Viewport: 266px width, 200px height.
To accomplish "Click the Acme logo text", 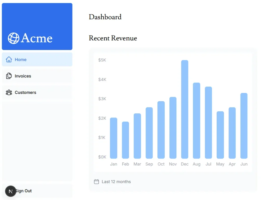I will (x=36, y=38).
